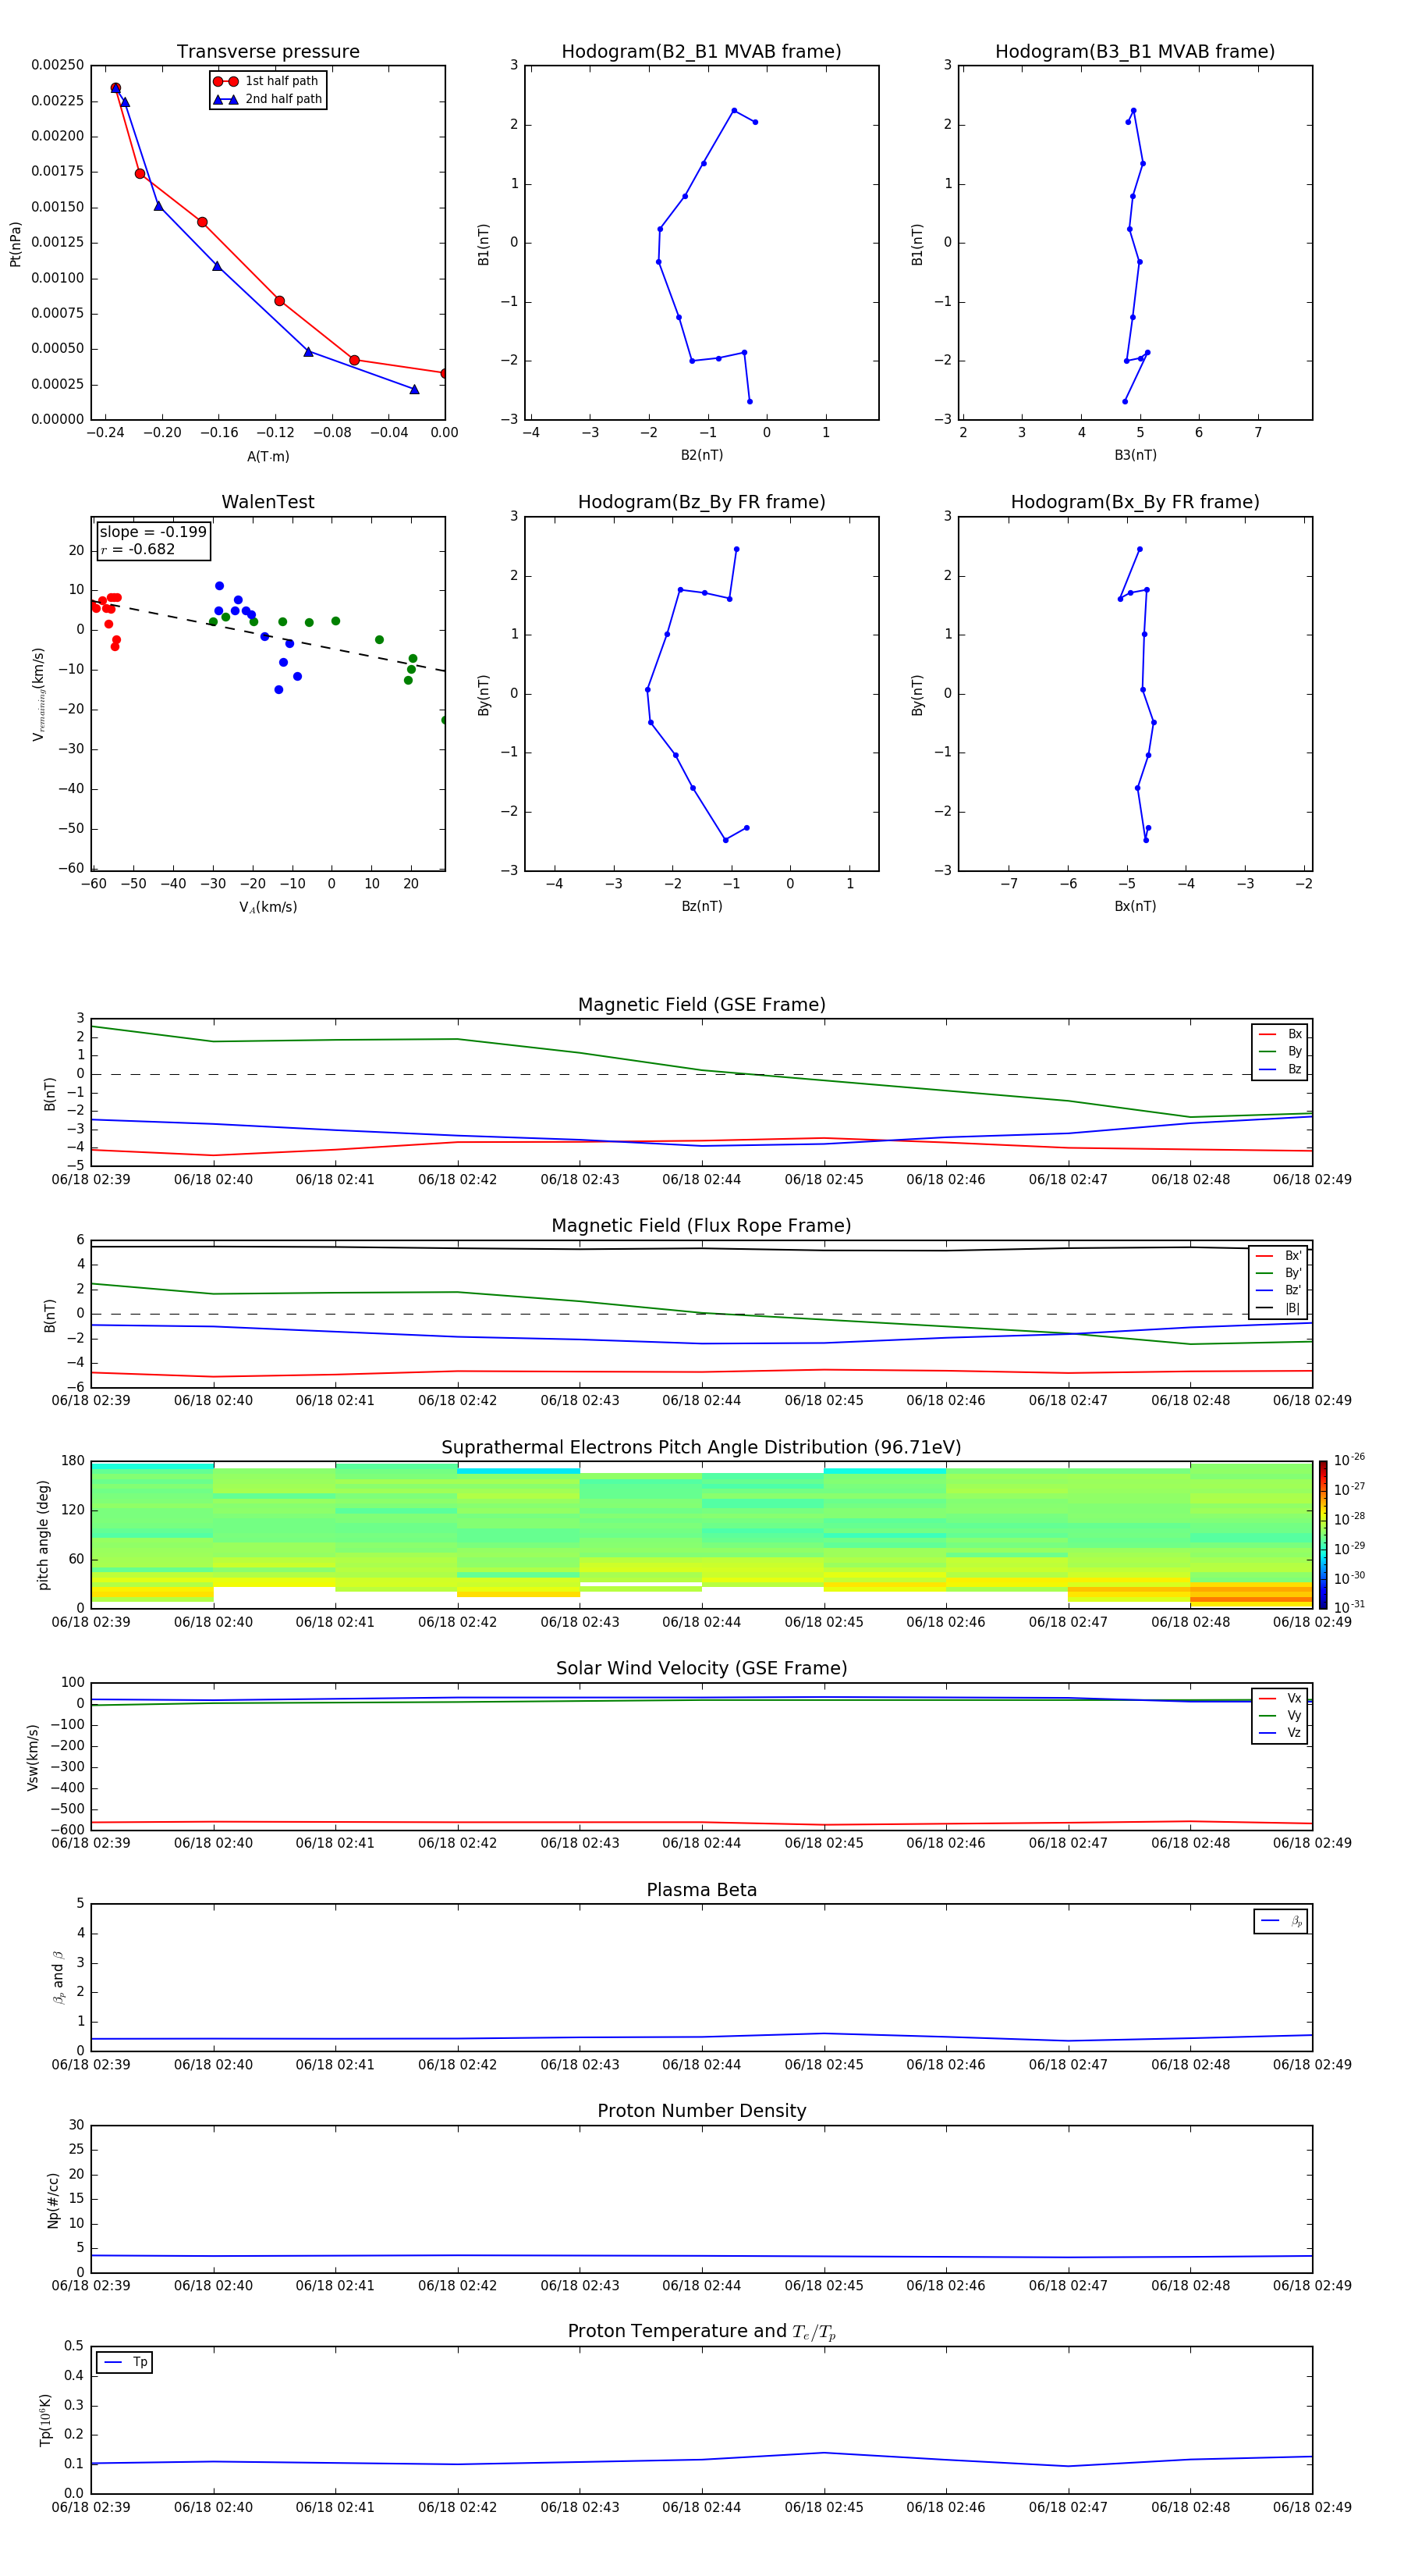Click the Vx legend entry
The height and width of the screenshot is (2576, 1404).
[x=1280, y=1698]
